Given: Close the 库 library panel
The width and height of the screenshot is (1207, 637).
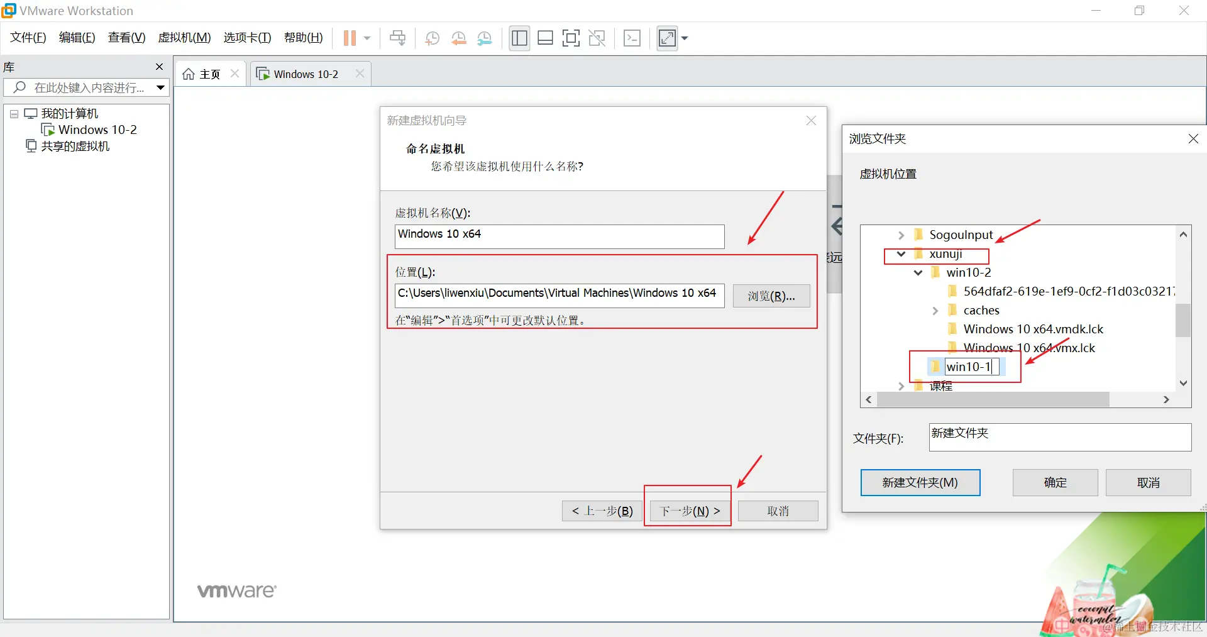Looking at the screenshot, I should (x=159, y=67).
